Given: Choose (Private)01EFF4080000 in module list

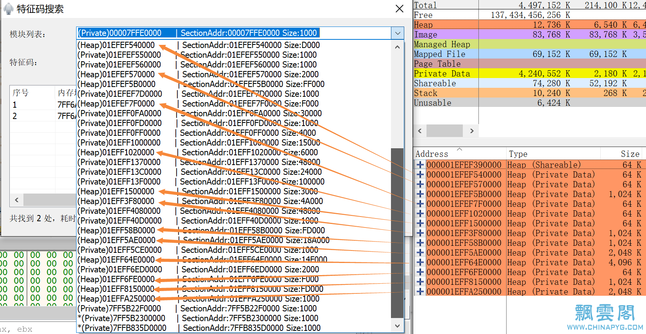Looking at the screenshot, I should (x=234, y=211).
